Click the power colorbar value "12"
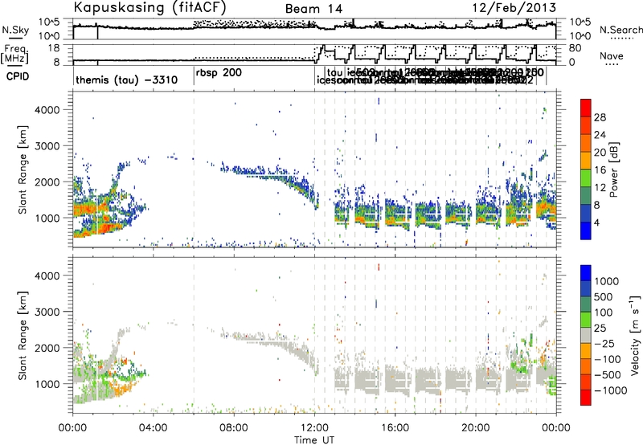Viewport: 643px width, 445px height. click(x=600, y=188)
